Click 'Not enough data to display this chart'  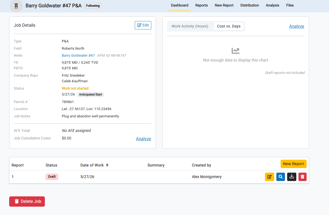pyautogui.click(x=236, y=60)
